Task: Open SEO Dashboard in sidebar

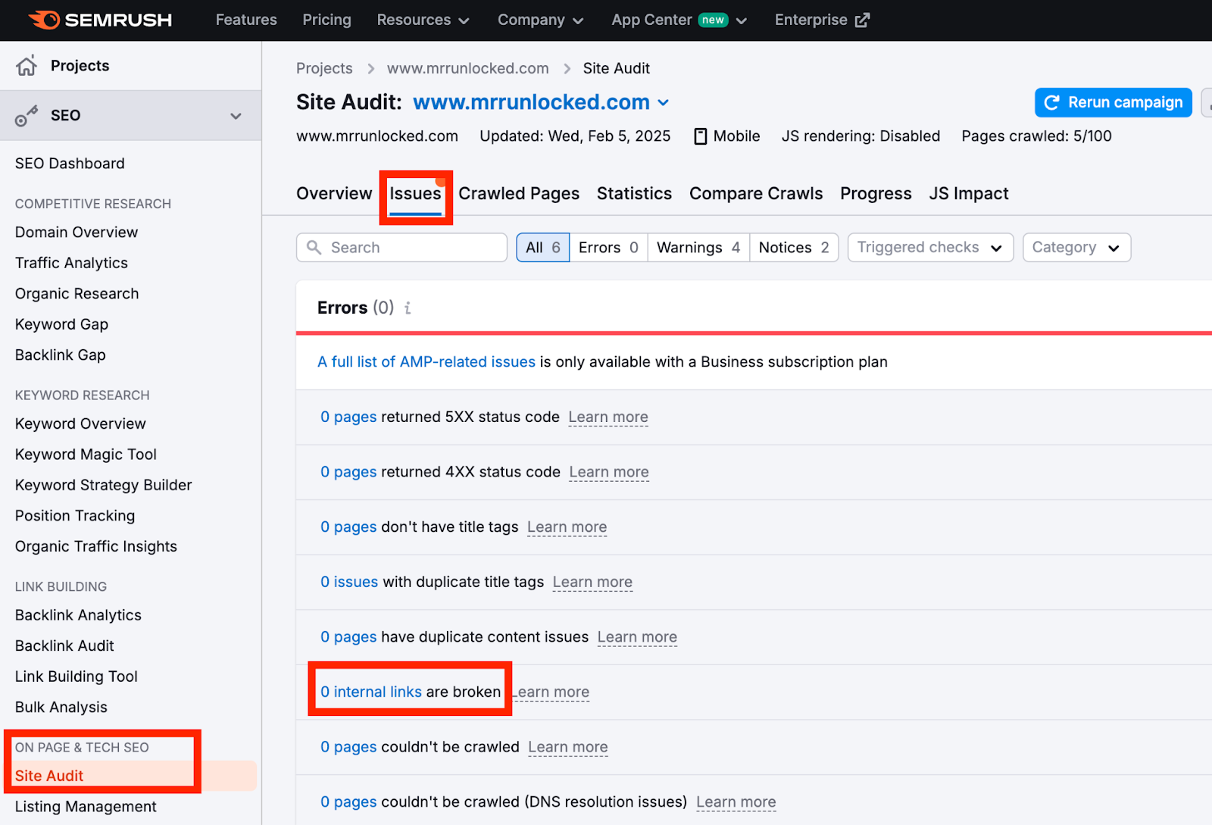Action: pyautogui.click(x=70, y=164)
